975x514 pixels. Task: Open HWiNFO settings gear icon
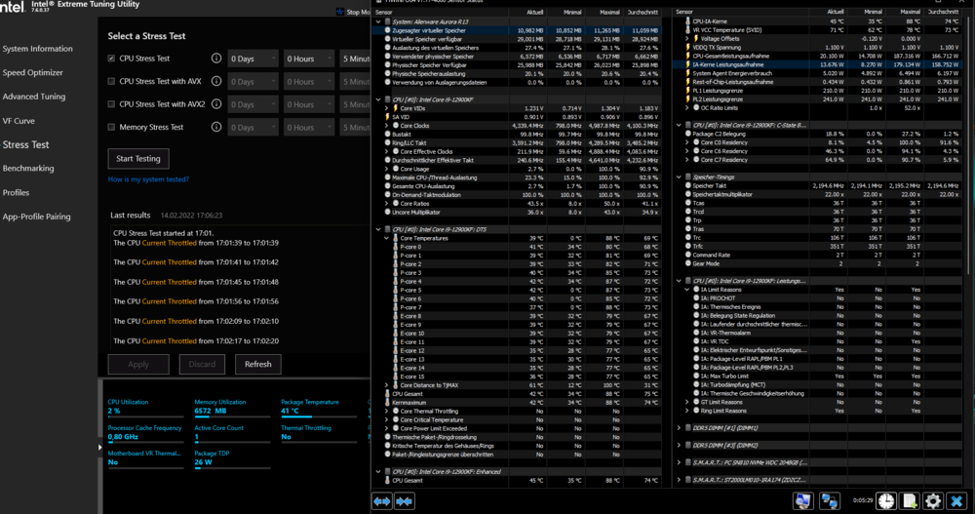[x=933, y=500]
